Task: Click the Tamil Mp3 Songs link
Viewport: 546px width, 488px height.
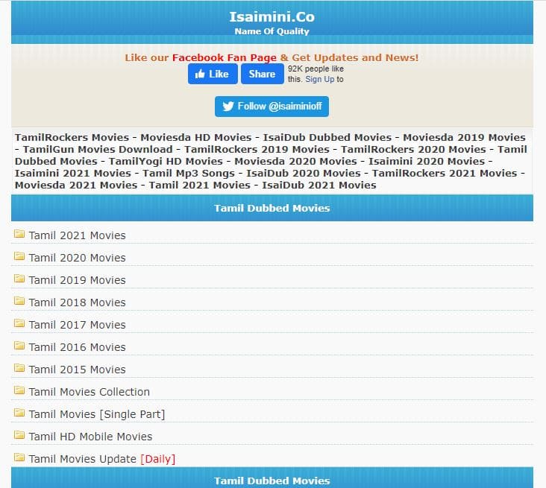Action: pyautogui.click(x=189, y=173)
